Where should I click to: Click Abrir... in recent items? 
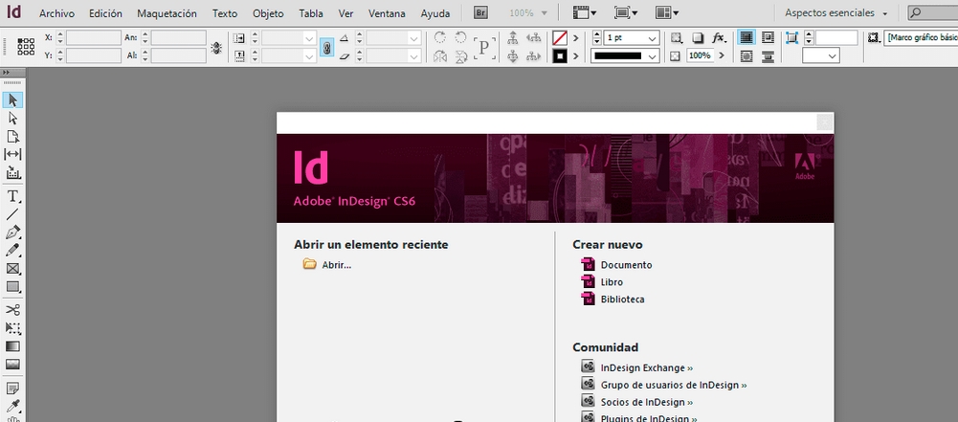coord(337,265)
